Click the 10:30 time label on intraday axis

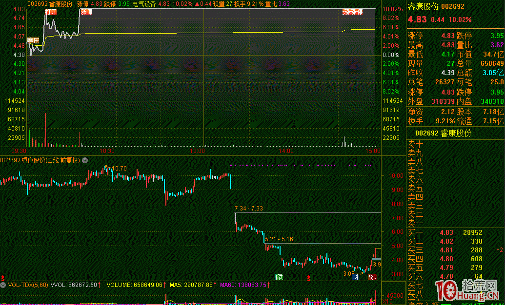pyautogui.click(x=107, y=151)
